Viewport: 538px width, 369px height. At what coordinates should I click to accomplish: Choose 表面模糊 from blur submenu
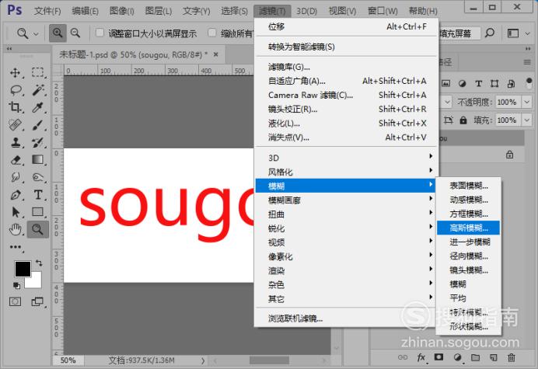point(468,186)
